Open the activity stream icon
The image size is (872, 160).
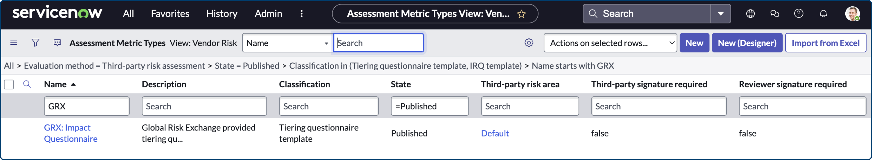tap(57, 43)
